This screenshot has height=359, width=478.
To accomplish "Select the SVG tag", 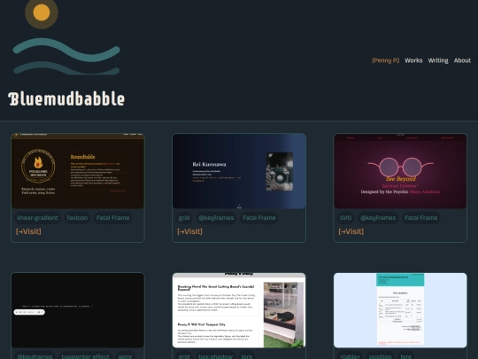I will coord(345,218).
